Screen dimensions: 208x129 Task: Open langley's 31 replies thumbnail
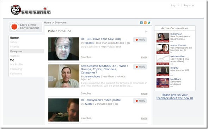(x=163, y=71)
